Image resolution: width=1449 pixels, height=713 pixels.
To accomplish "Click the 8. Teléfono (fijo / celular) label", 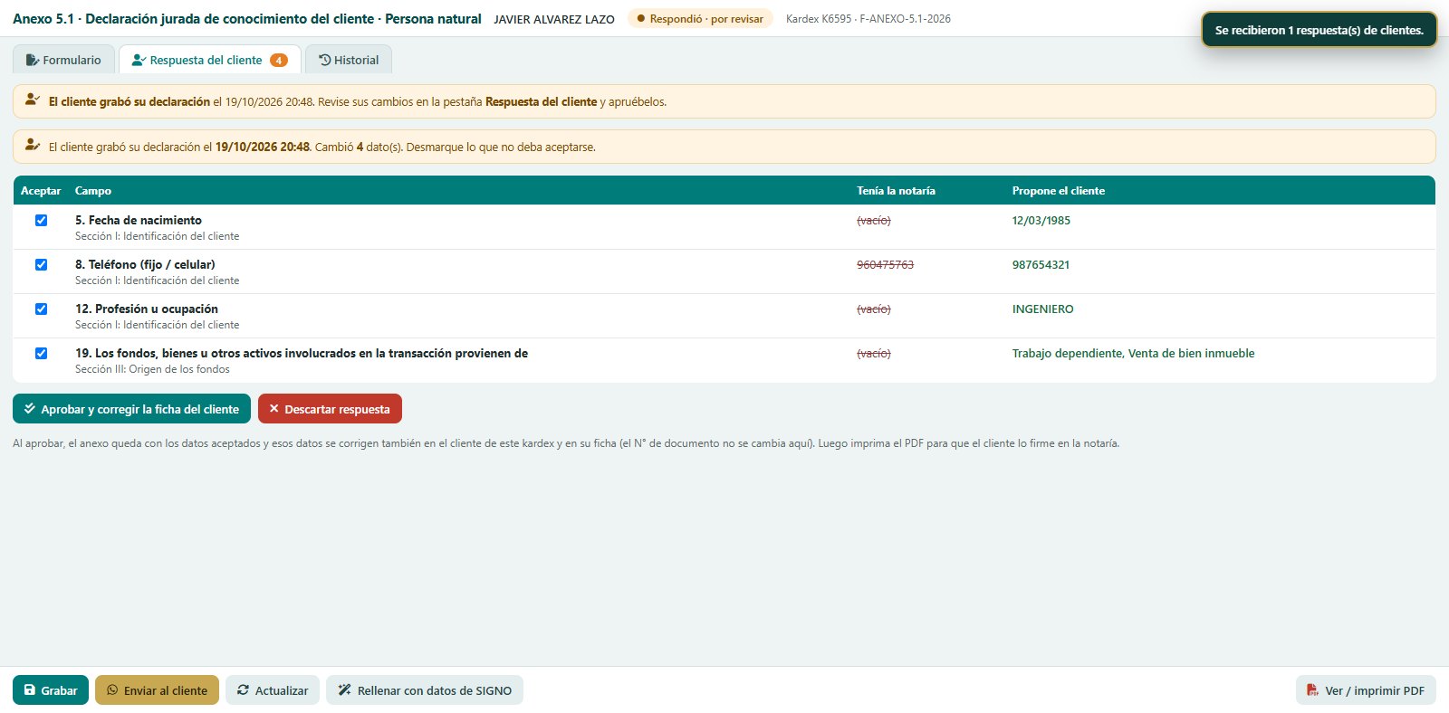I will (x=145, y=264).
